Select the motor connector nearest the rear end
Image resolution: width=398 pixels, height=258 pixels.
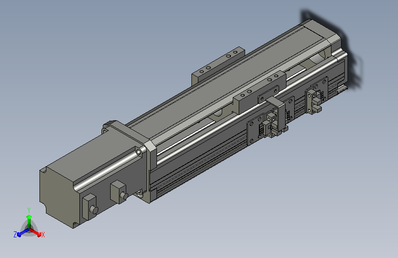pos(90,208)
